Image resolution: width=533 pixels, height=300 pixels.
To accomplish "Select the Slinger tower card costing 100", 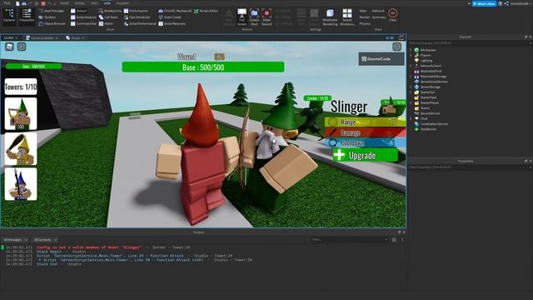I will point(21,113).
